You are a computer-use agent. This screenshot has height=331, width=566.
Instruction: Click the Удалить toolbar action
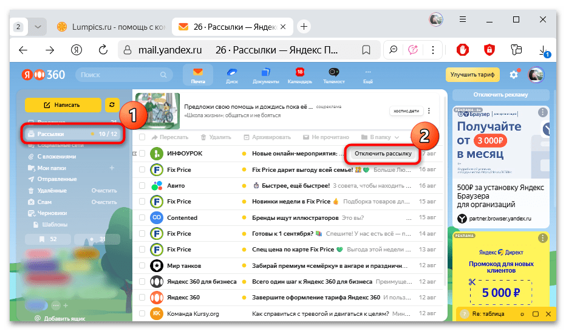[216, 137]
